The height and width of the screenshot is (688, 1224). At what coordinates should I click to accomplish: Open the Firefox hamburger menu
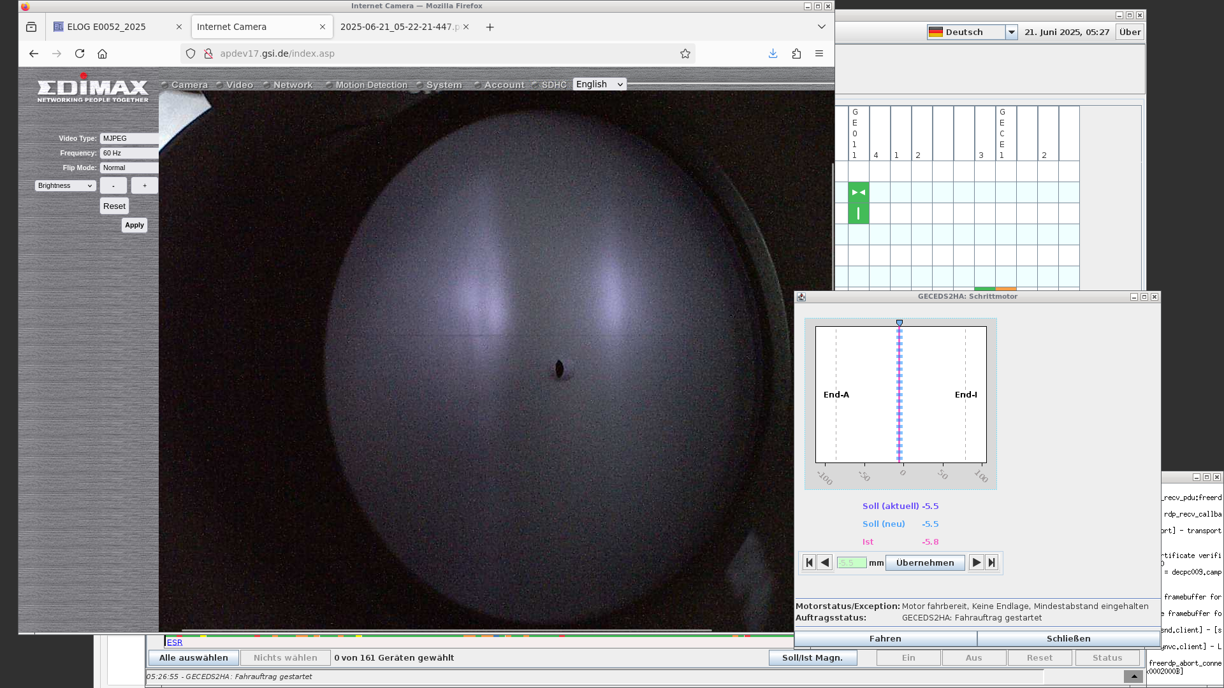(x=819, y=54)
